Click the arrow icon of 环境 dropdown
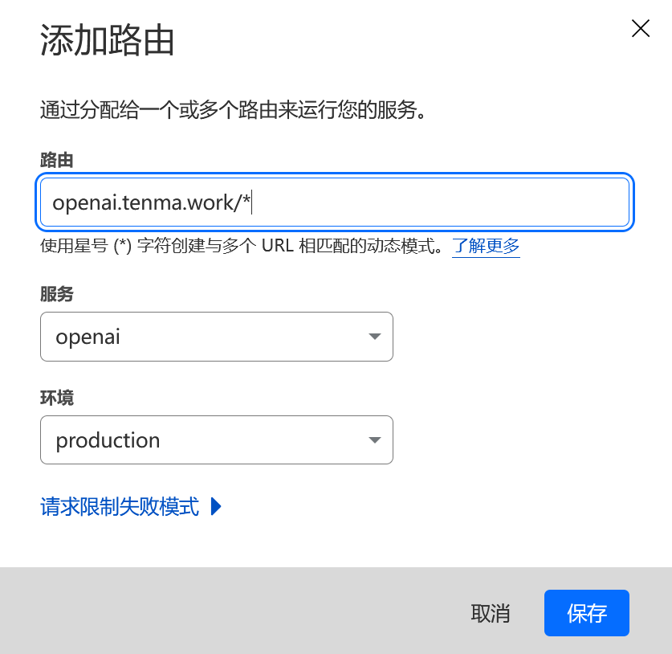Screen dimensions: 672x654 coord(374,440)
